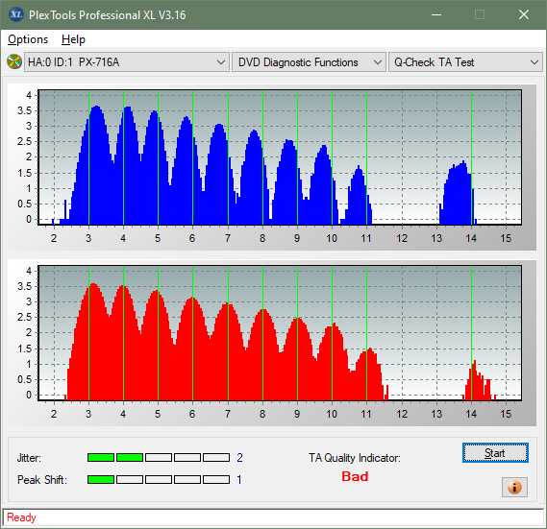Expand the Q-Check TA Test dropdown
Image resolution: width=547 pixels, height=529 pixels.
click(465, 62)
